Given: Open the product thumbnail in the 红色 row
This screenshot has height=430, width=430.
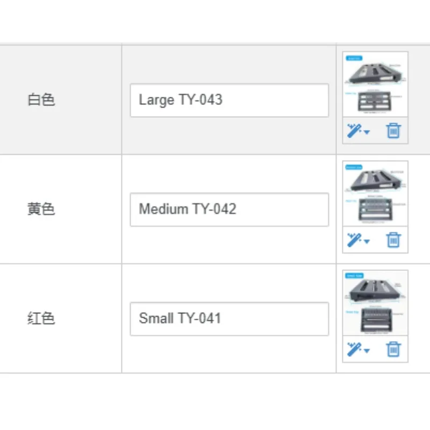Looking at the screenshot, I should [375, 303].
